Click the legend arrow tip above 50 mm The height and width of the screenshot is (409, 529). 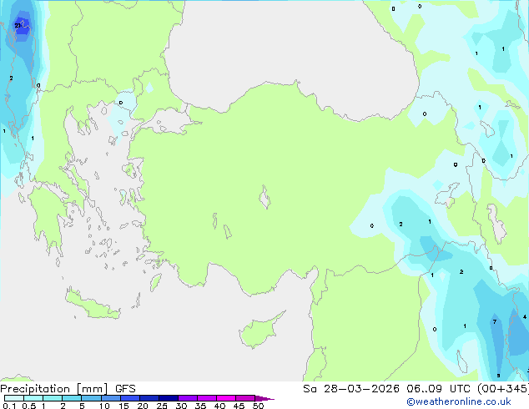264,398
